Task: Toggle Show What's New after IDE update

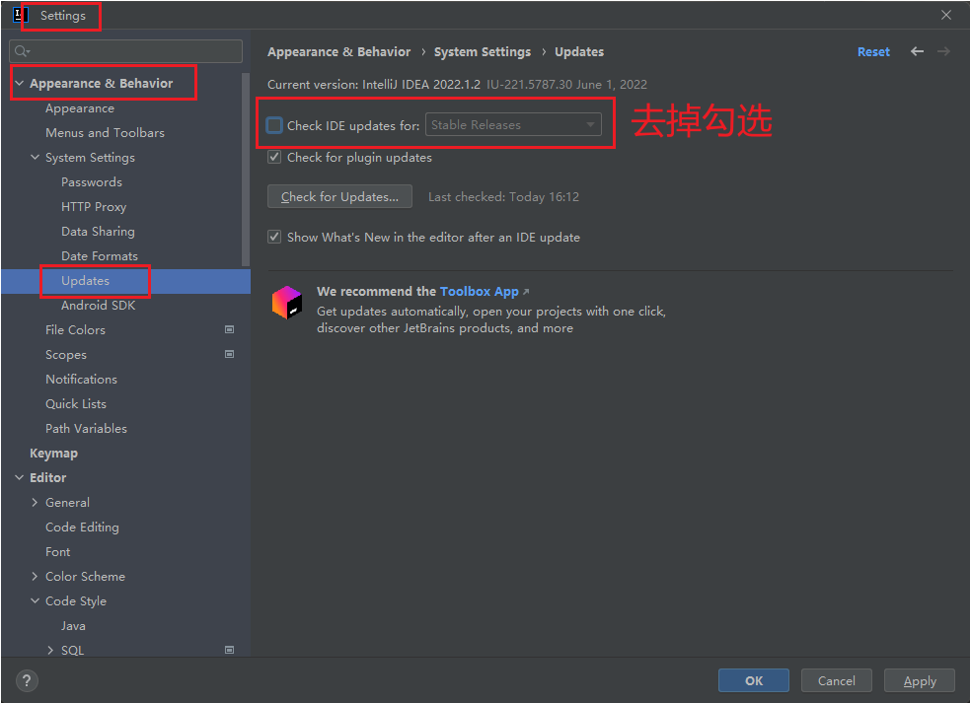Action: pyautogui.click(x=274, y=237)
